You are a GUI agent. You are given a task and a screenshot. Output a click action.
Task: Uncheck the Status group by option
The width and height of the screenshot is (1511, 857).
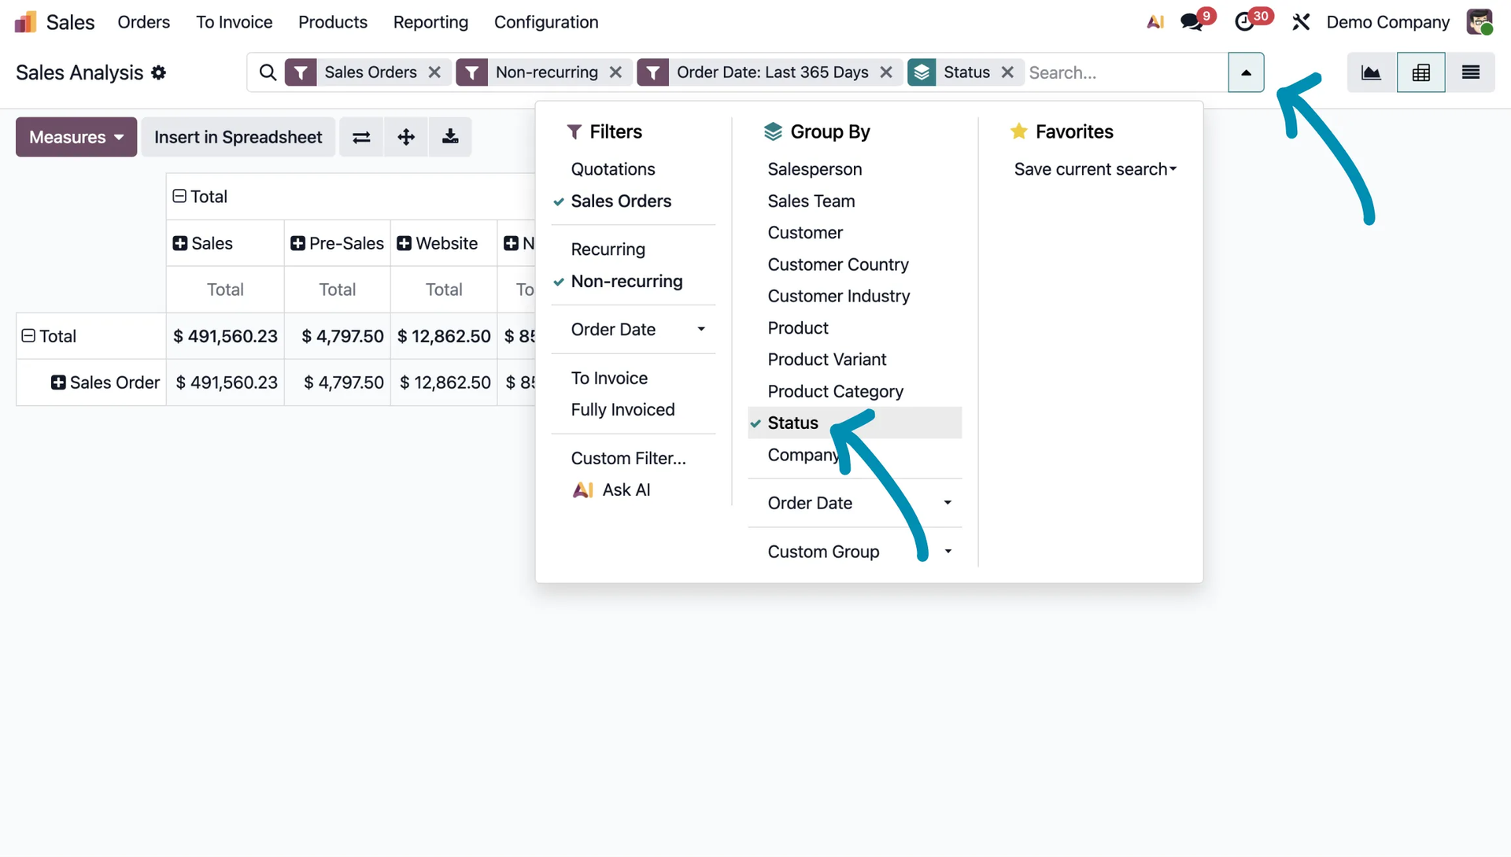[x=792, y=423]
